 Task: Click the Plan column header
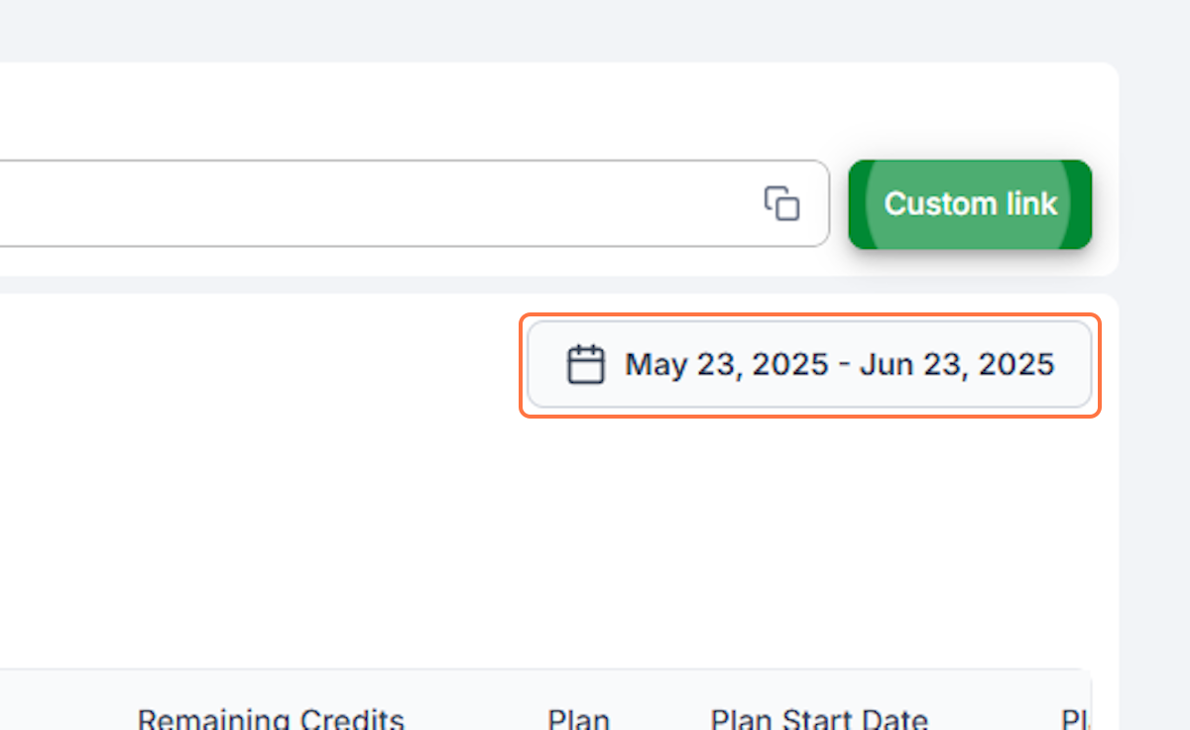pos(579,719)
